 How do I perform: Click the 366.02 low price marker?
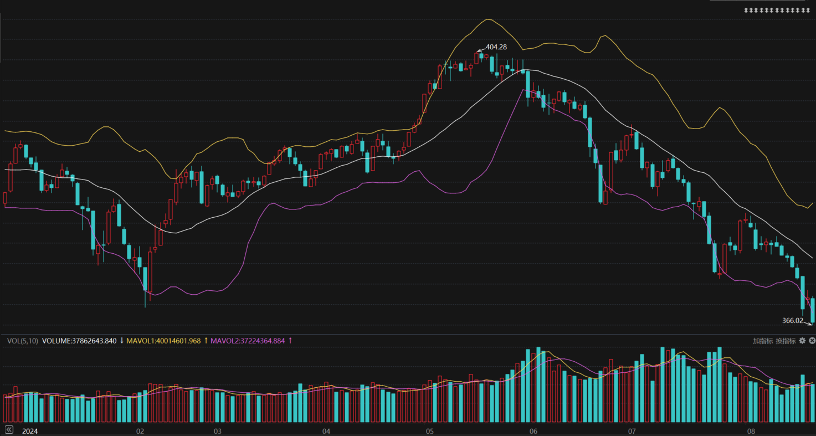(792, 320)
